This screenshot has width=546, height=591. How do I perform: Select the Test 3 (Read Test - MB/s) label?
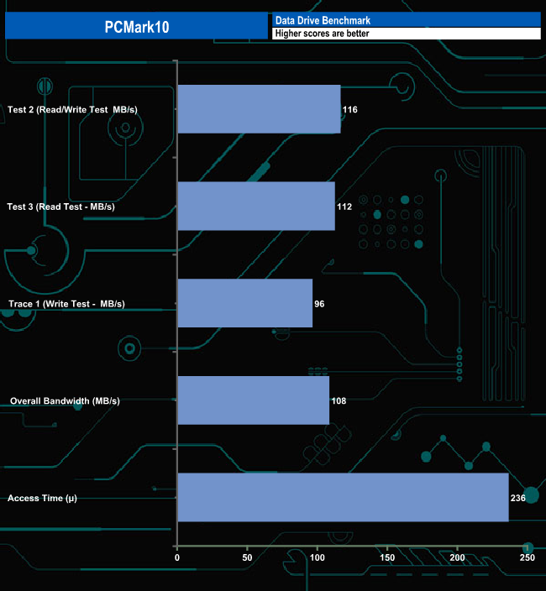point(60,207)
